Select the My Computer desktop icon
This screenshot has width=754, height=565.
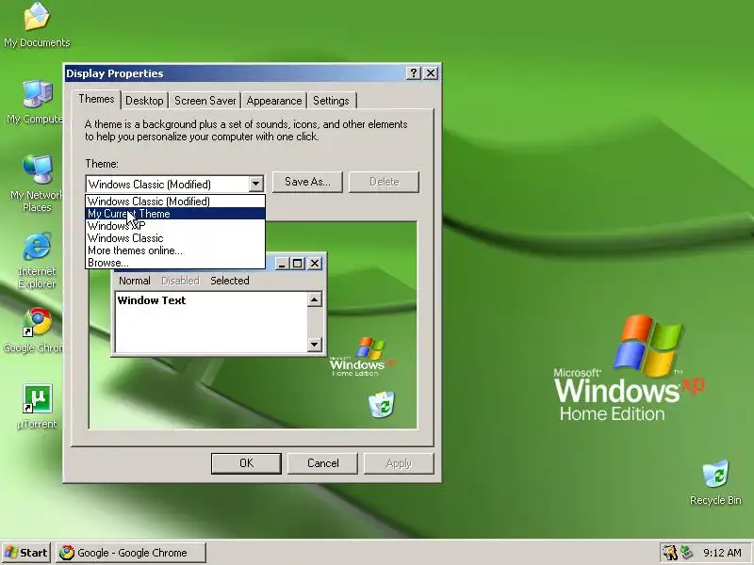[x=35, y=103]
